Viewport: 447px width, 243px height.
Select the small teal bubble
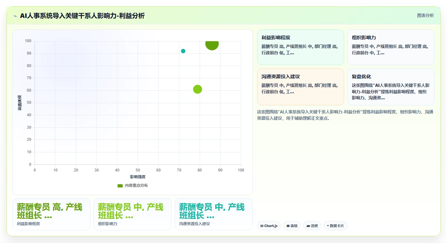click(x=183, y=51)
